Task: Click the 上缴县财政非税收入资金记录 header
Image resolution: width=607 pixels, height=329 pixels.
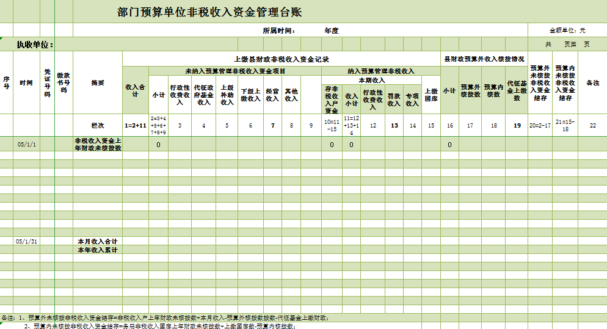Action: point(282,59)
